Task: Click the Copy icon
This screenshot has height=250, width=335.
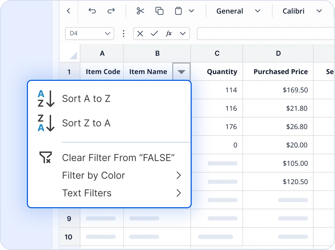Action: [x=159, y=11]
